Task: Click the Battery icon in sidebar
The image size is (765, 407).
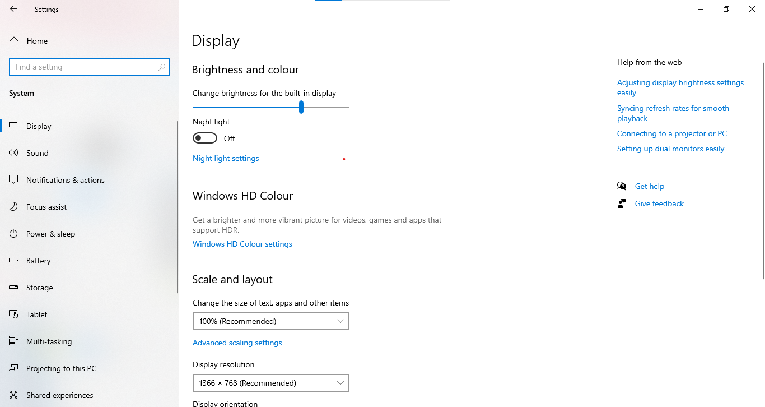Action: click(x=14, y=261)
